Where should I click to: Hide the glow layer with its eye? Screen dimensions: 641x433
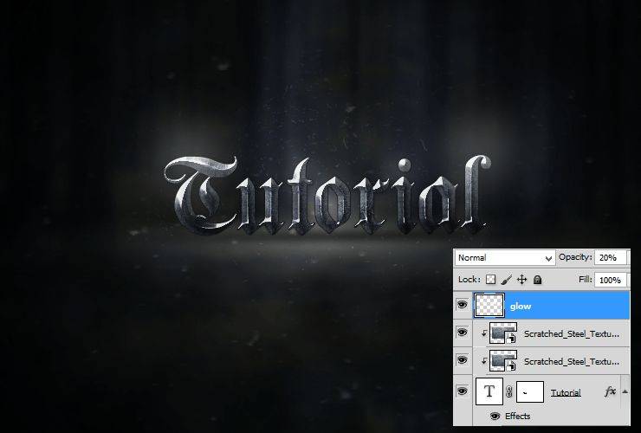click(463, 305)
